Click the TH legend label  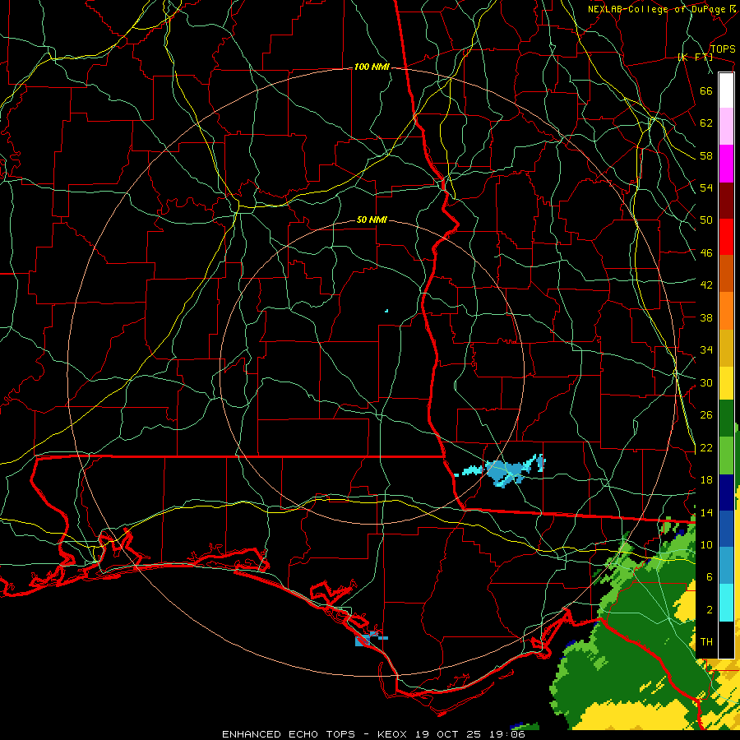tap(706, 641)
